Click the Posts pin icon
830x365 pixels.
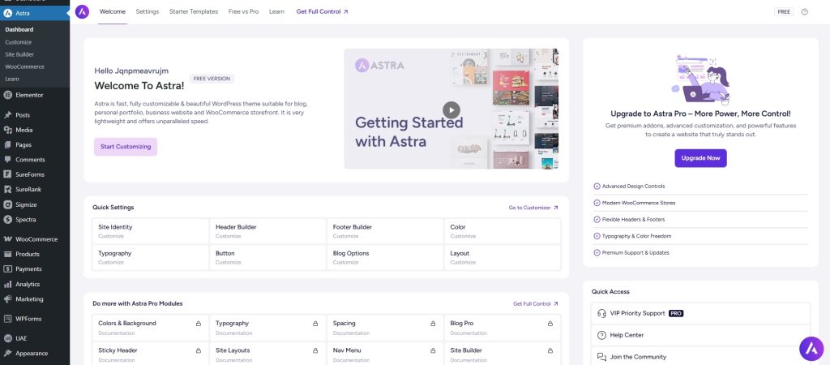7,115
